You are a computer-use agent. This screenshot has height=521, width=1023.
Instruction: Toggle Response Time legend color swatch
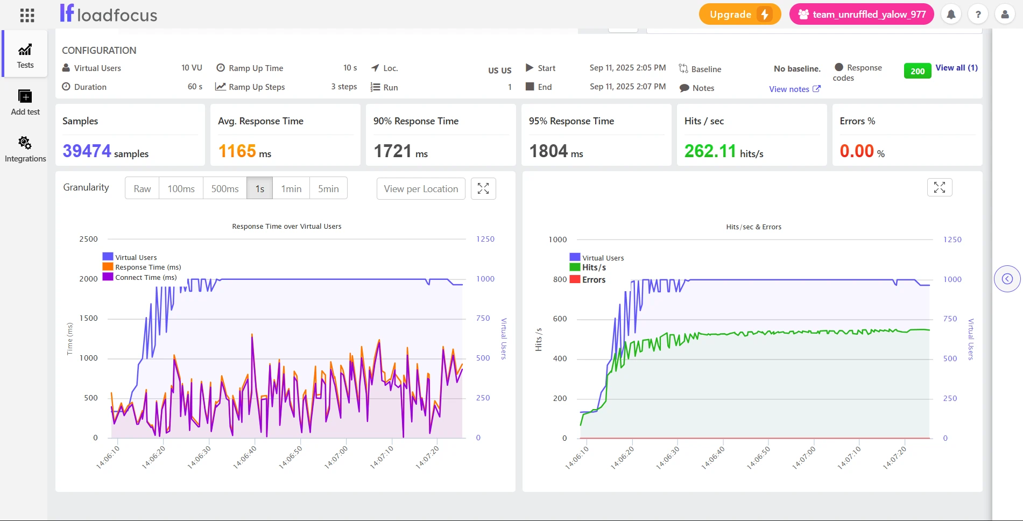point(108,267)
